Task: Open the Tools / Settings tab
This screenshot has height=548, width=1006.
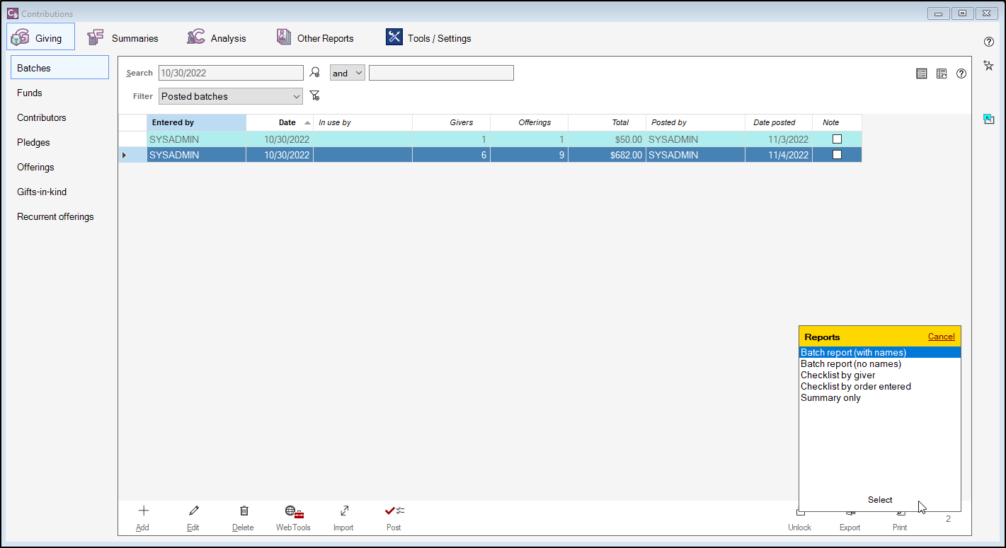Action: [x=428, y=38]
